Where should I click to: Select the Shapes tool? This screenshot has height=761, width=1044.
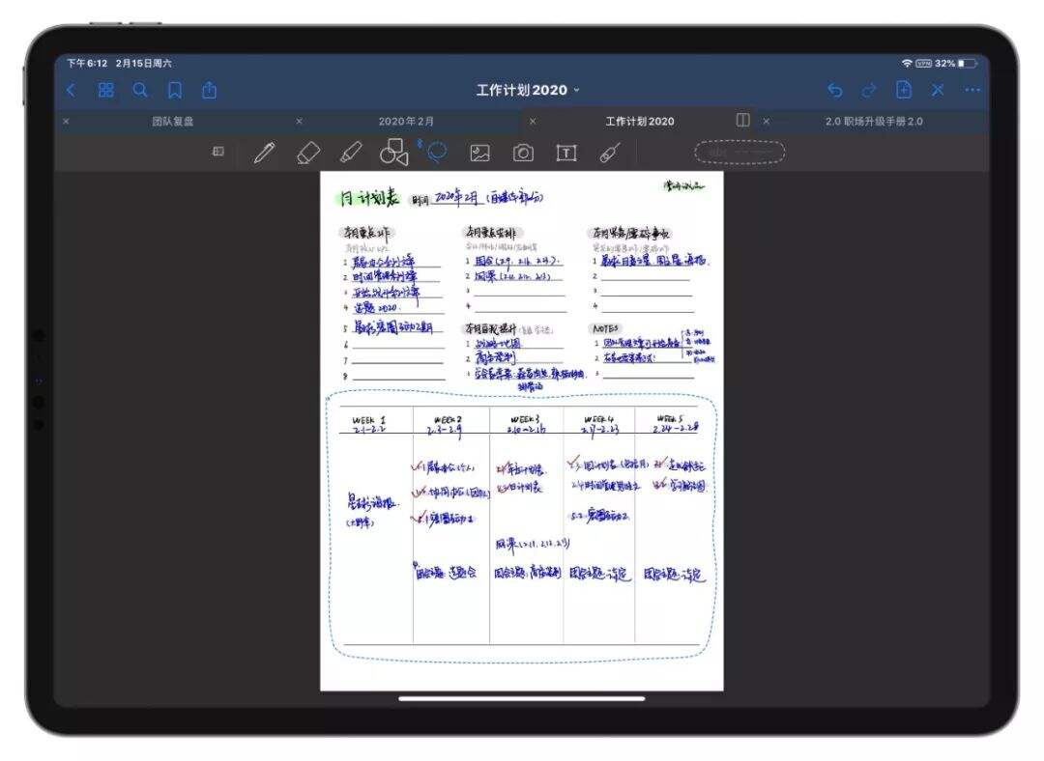tap(393, 153)
